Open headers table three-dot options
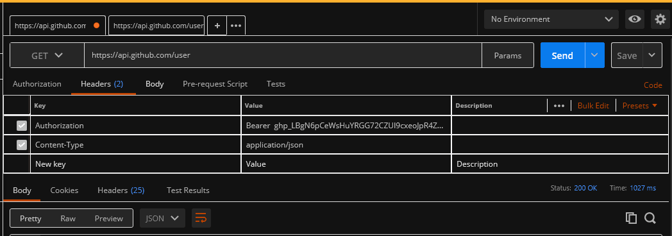This screenshot has height=236, width=672. [559, 106]
